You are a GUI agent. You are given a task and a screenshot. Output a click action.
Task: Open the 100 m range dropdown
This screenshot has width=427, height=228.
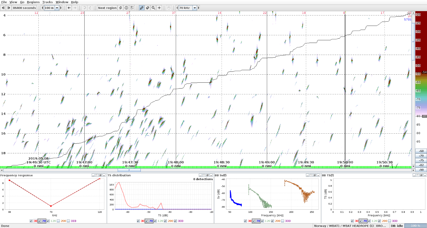click(57, 8)
